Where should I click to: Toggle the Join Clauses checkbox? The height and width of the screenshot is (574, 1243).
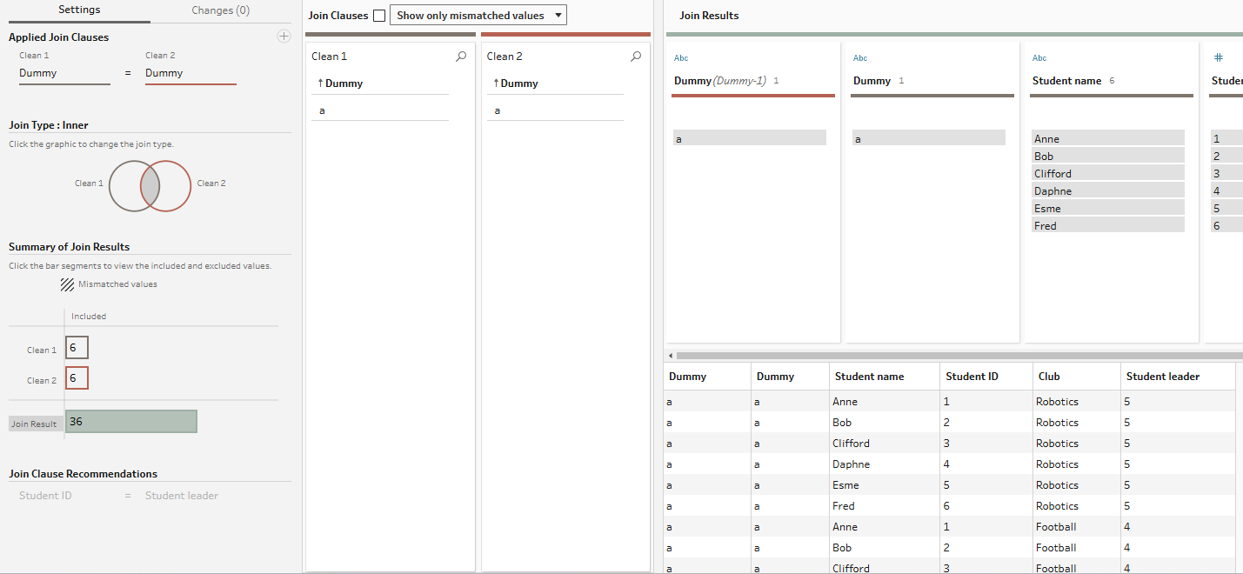click(379, 16)
